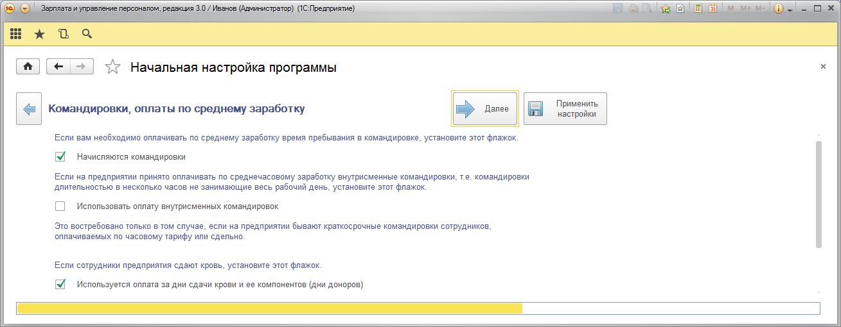The image size is (841, 327).
Task: Expand the dropdown arrow beside the info icon
Action: [790, 9]
